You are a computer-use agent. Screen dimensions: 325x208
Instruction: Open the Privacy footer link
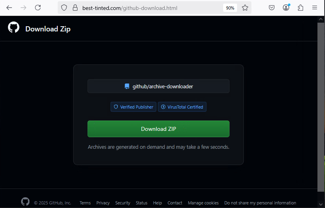[x=103, y=203]
